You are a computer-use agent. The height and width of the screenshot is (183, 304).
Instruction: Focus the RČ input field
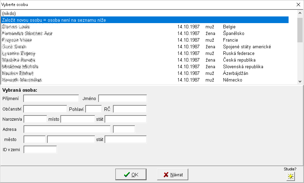pos(130,109)
